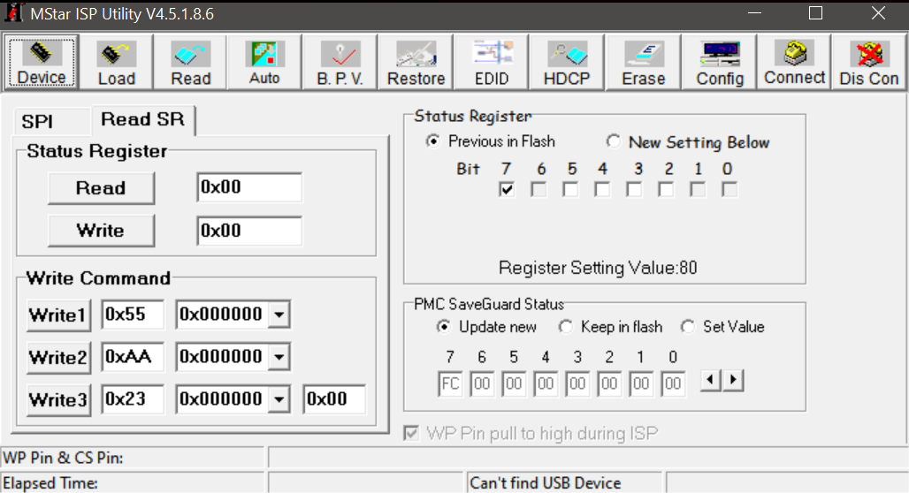The height and width of the screenshot is (493, 909).
Task: Click the WP Pin & CS Pin status label
Action: click(63, 458)
